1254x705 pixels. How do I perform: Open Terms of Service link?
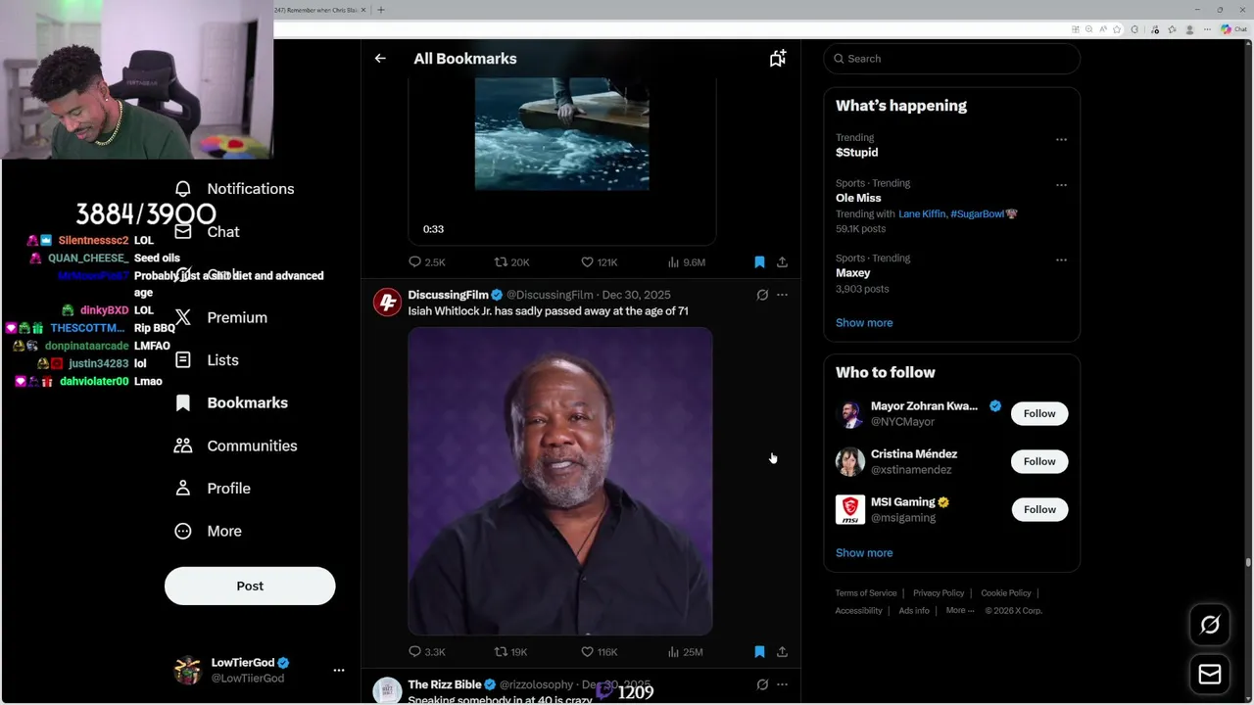coord(866,593)
